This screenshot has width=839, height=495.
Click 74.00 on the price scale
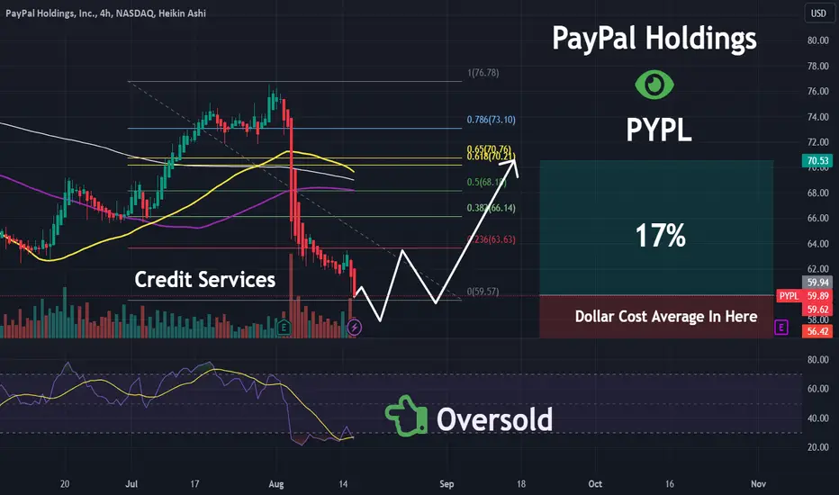[x=818, y=117]
